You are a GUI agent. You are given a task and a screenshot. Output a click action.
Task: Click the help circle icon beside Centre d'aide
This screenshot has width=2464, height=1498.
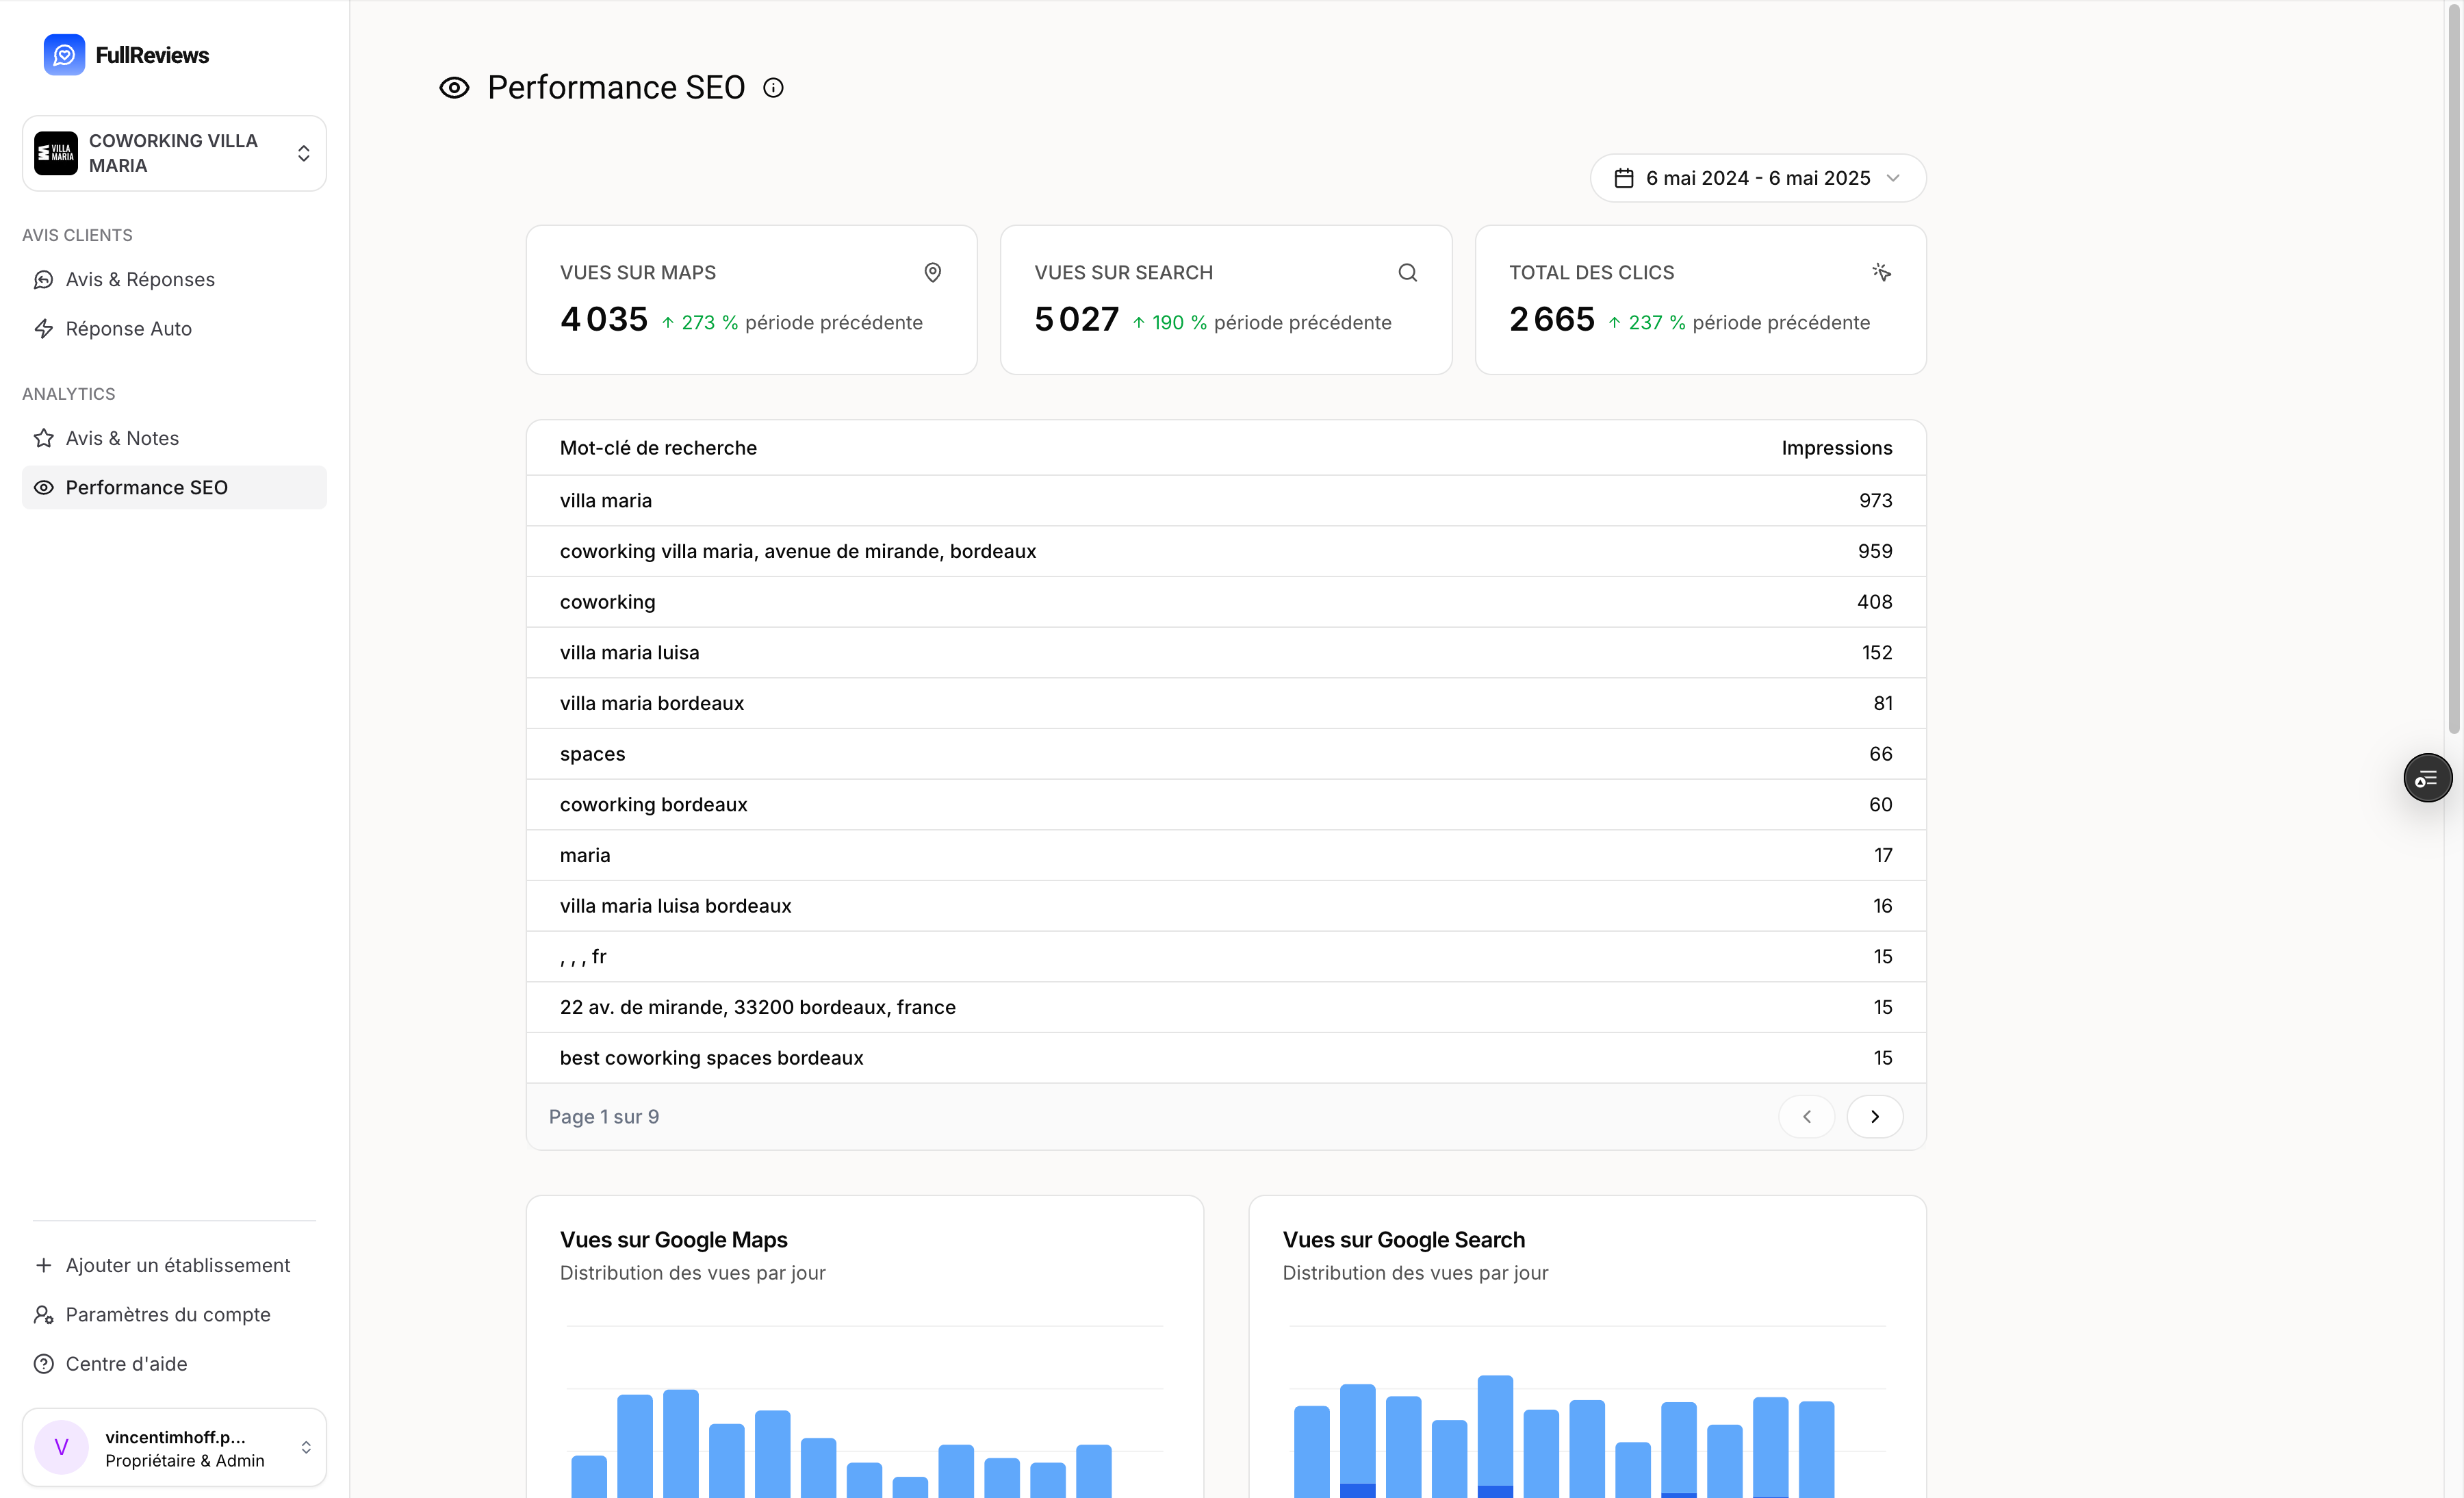[43, 1364]
